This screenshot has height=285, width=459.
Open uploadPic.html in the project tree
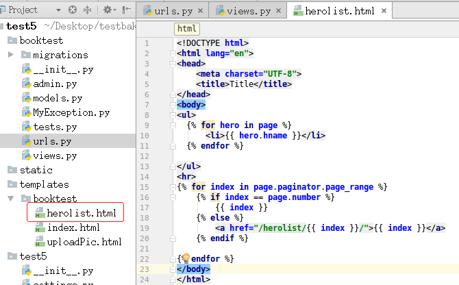[84, 242]
